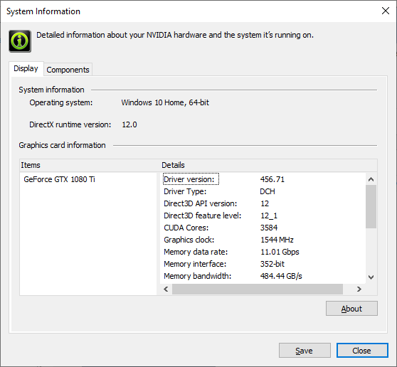The width and height of the screenshot is (397, 367).
Task: Click the right arrow of horizontal scrollbar
Action: pyautogui.click(x=359, y=289)
